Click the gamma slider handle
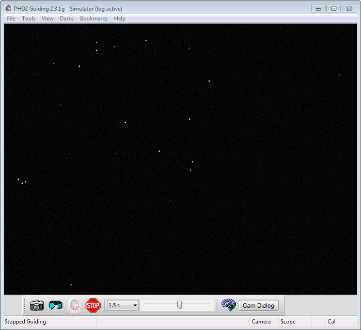The width and height of the screenshot is (361, 330). (x=180, y=305)
